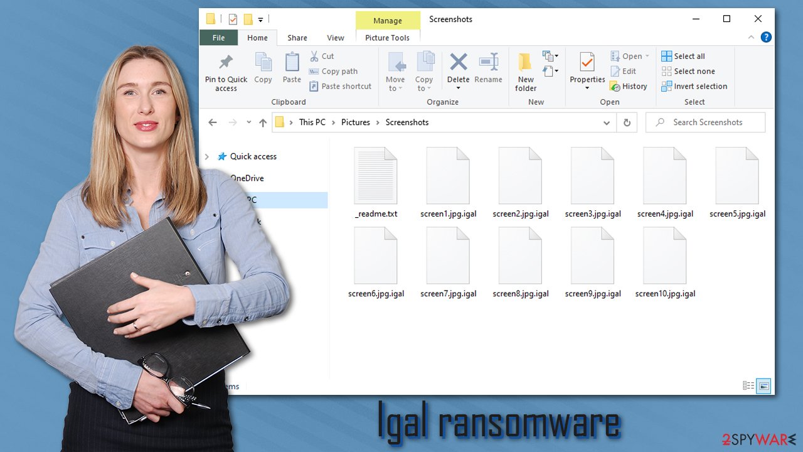Click the Manage contextual tab

click(x=387, y=21)
